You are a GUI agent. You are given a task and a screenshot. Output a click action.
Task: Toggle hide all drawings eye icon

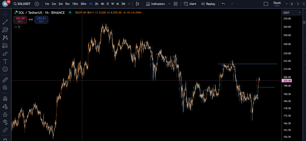5,122
